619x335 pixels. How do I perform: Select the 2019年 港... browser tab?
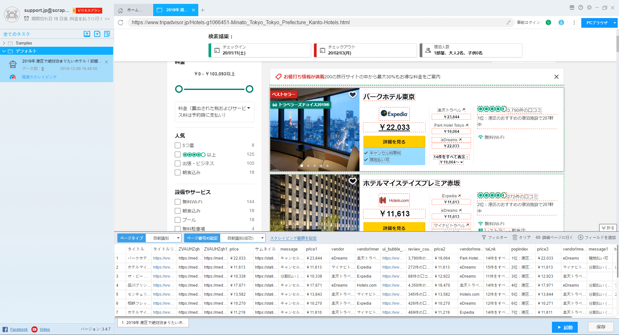(176, 10)
